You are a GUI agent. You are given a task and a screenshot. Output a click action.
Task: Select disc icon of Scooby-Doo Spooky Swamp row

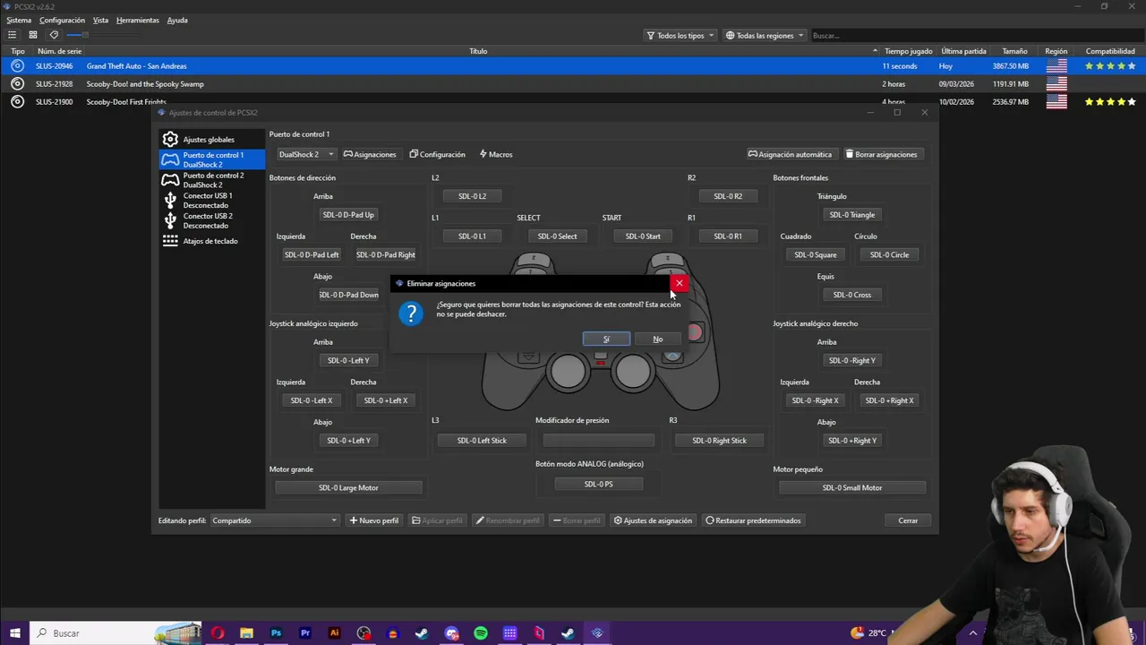pos(17,84)
